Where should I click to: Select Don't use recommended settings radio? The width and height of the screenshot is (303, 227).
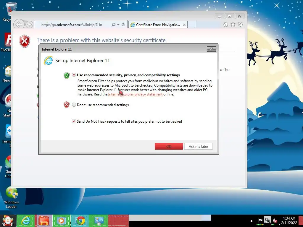pos(74,105)
